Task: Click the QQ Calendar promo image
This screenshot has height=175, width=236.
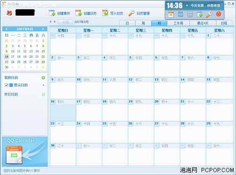Action: (x=25, y=152)
